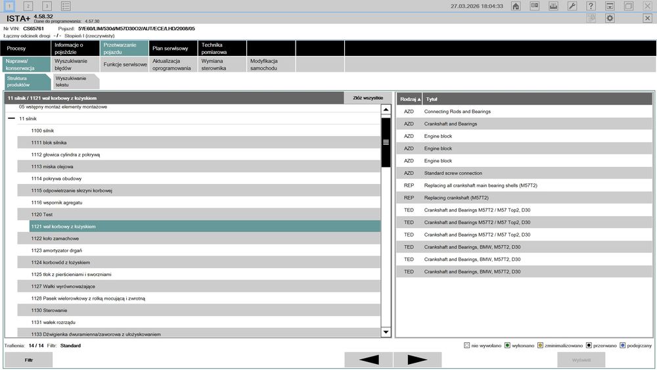Click the Tytuł column header
The image size is (657, 370).
(537, 99)
